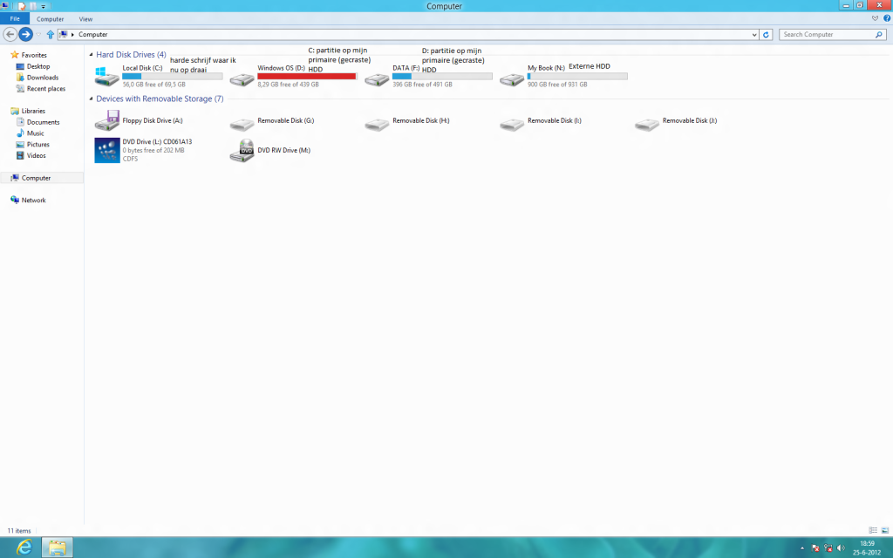Open Internet Explorer from the taskbar

pos(24,547)
